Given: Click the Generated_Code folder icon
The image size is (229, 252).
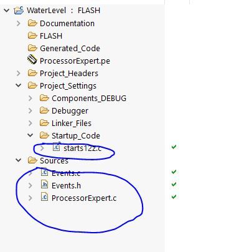Looking at the screenshot, I should [32, 48].
